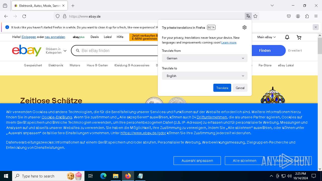Expand Stöbern in Kategorien menu

[56, 51]
